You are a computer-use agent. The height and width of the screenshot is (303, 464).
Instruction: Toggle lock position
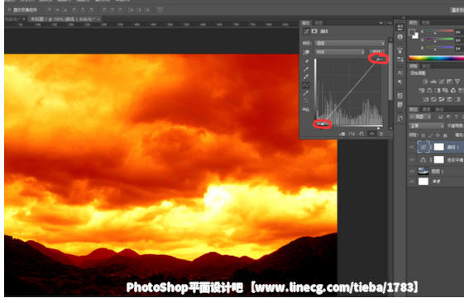pyautogui.click(x=438, y=135)
